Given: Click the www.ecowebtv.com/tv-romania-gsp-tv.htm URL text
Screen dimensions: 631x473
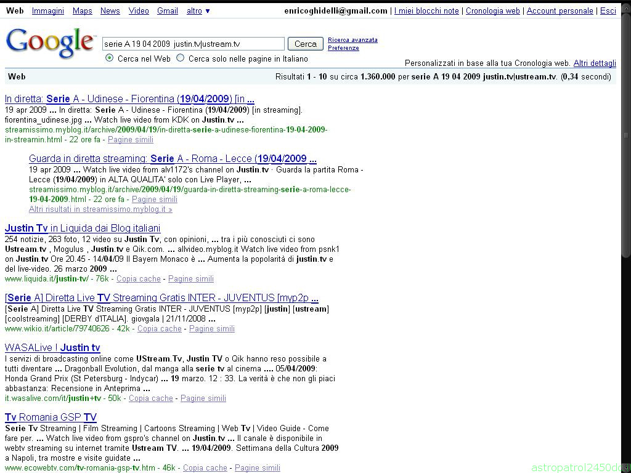Looking at the screenshot, I should coord(79,468).
